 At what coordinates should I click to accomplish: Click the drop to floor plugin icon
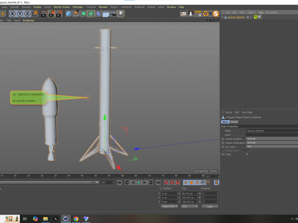point(191,14)
